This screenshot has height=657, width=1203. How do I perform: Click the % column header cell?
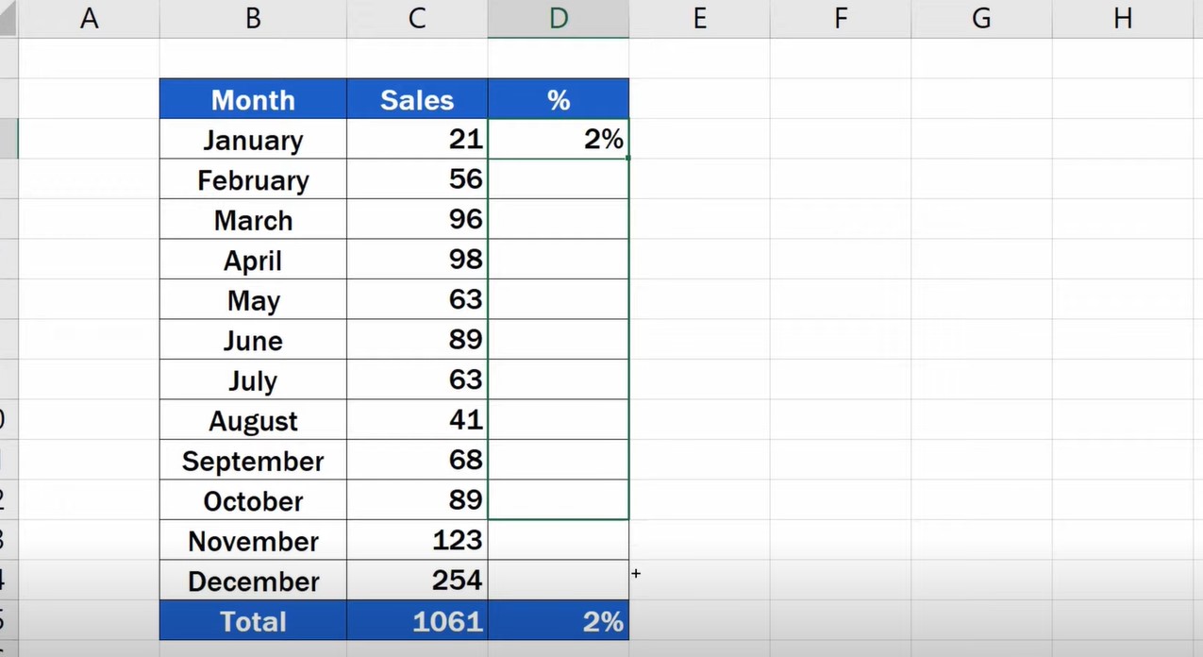point(559,99)
